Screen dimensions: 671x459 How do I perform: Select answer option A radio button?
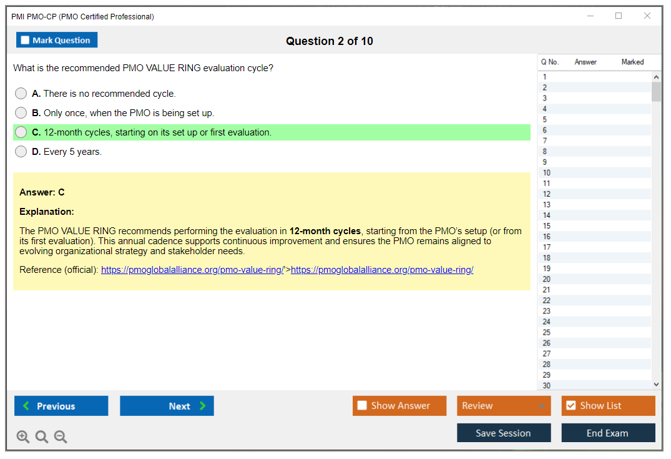[x=21, y=93]
